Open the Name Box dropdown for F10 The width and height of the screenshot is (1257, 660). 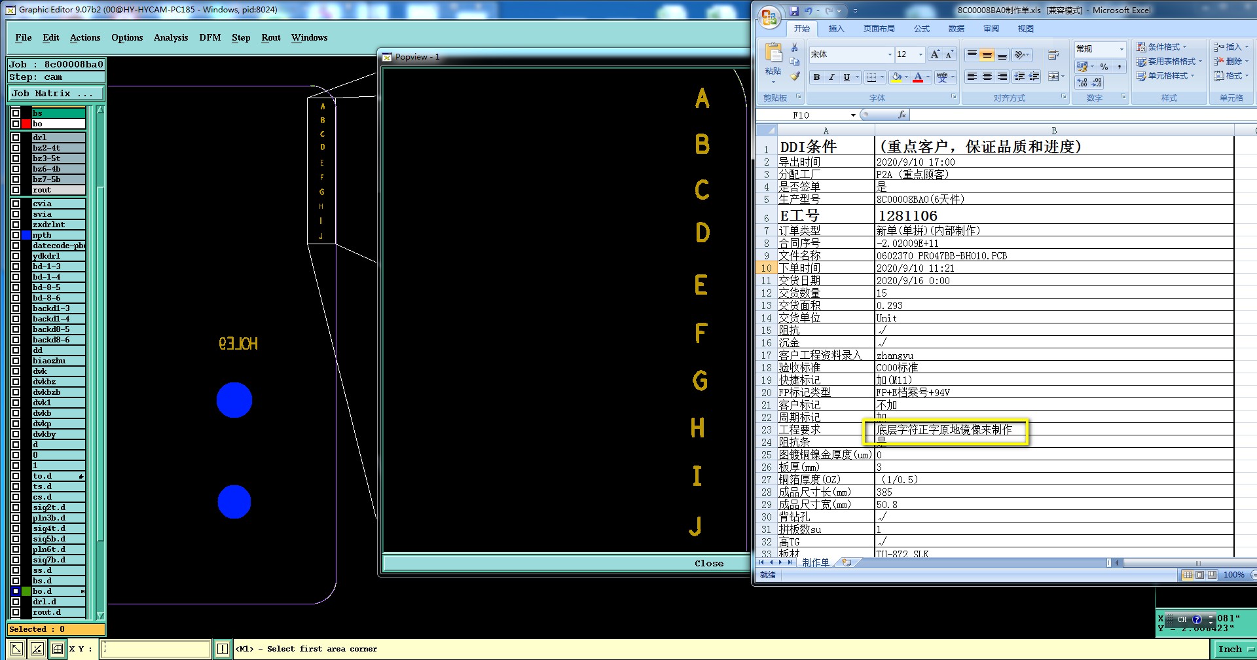point(853,115)
